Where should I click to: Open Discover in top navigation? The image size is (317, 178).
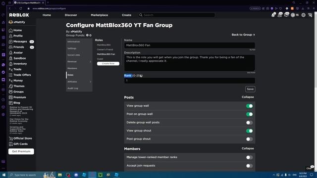(x=71, y=15)
